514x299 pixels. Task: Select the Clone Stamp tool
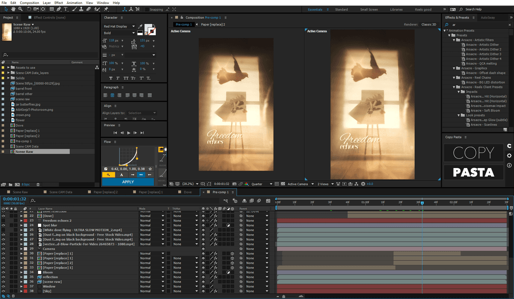tap(81, 9)
